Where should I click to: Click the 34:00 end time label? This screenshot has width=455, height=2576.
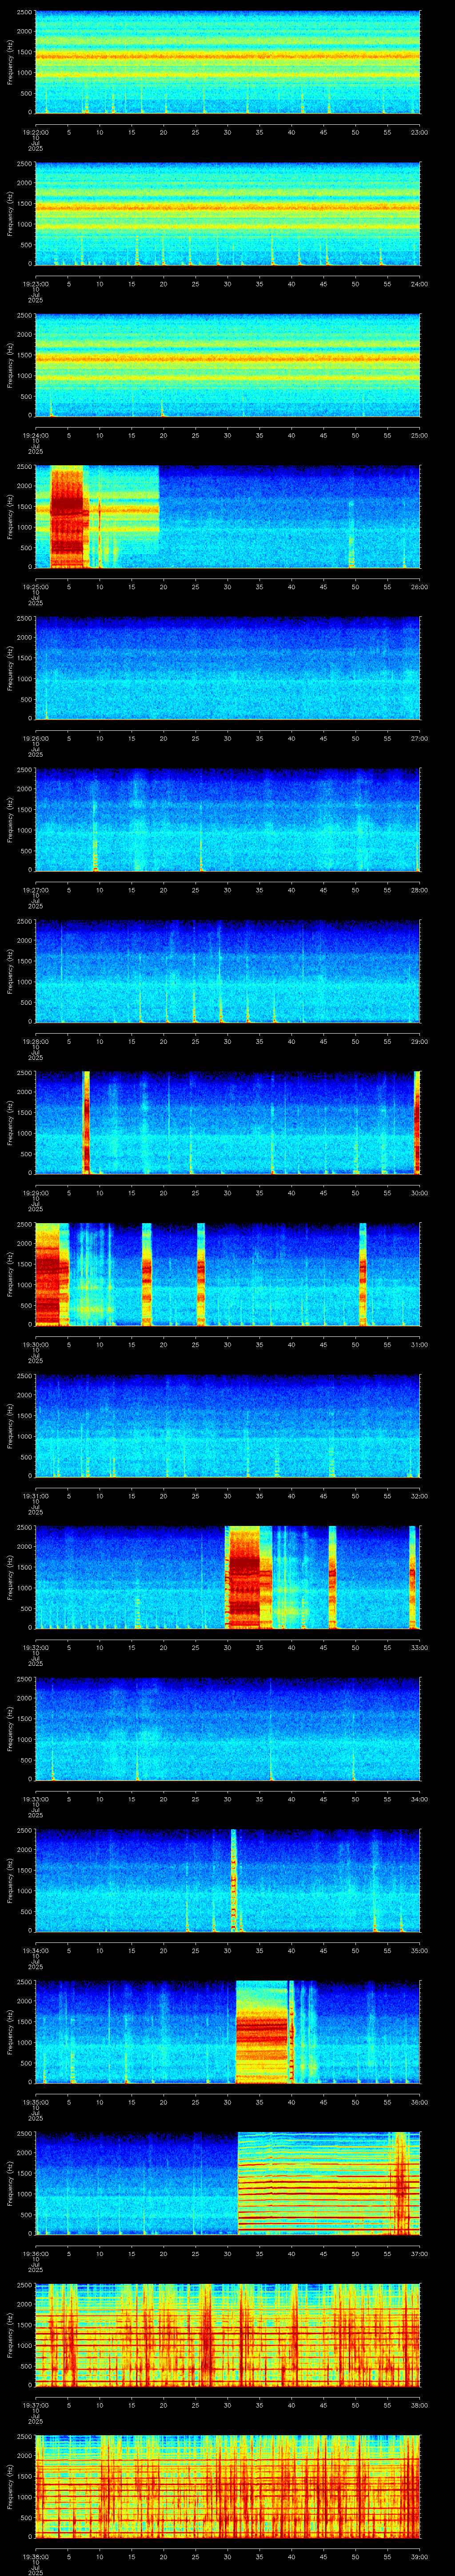tap(419, 1800)
